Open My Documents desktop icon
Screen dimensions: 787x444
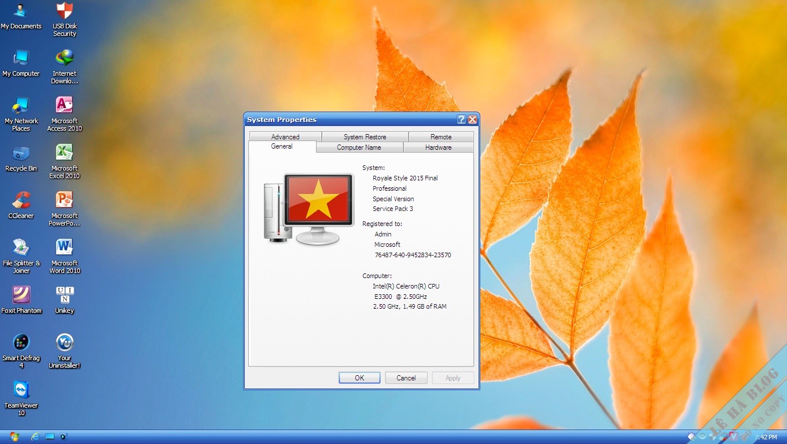[x=21, y=16]
